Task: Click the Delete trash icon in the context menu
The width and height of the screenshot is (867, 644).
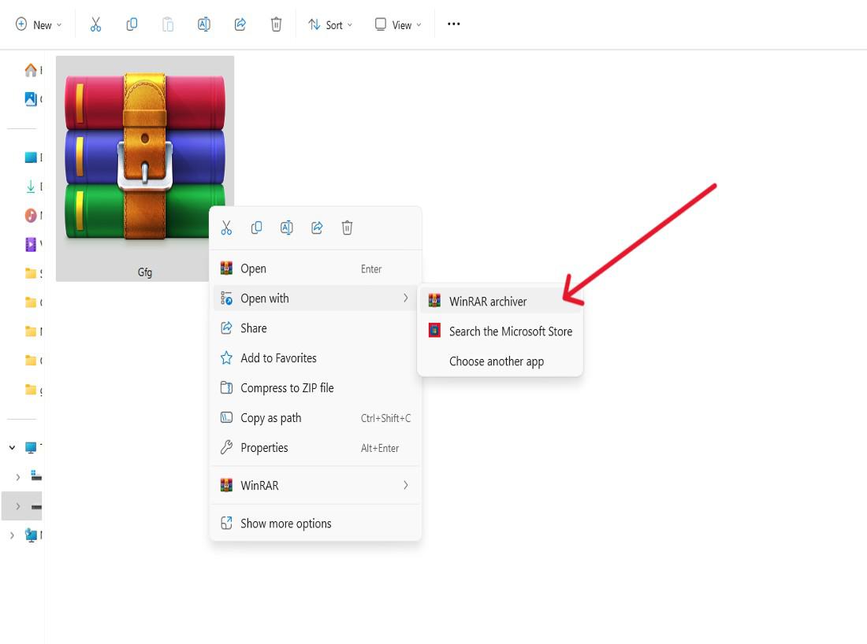Action: pyautogui.click(x=347, y=228)
